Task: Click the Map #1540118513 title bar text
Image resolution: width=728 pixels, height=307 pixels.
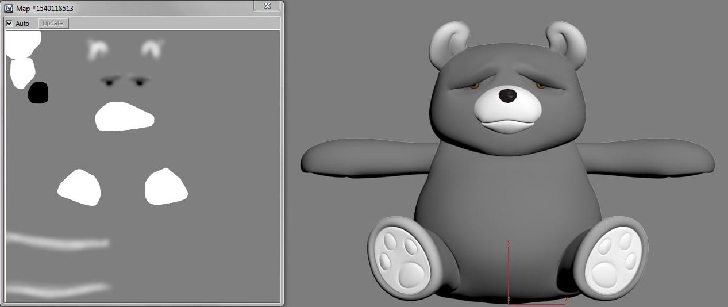Action: [45, 9]
